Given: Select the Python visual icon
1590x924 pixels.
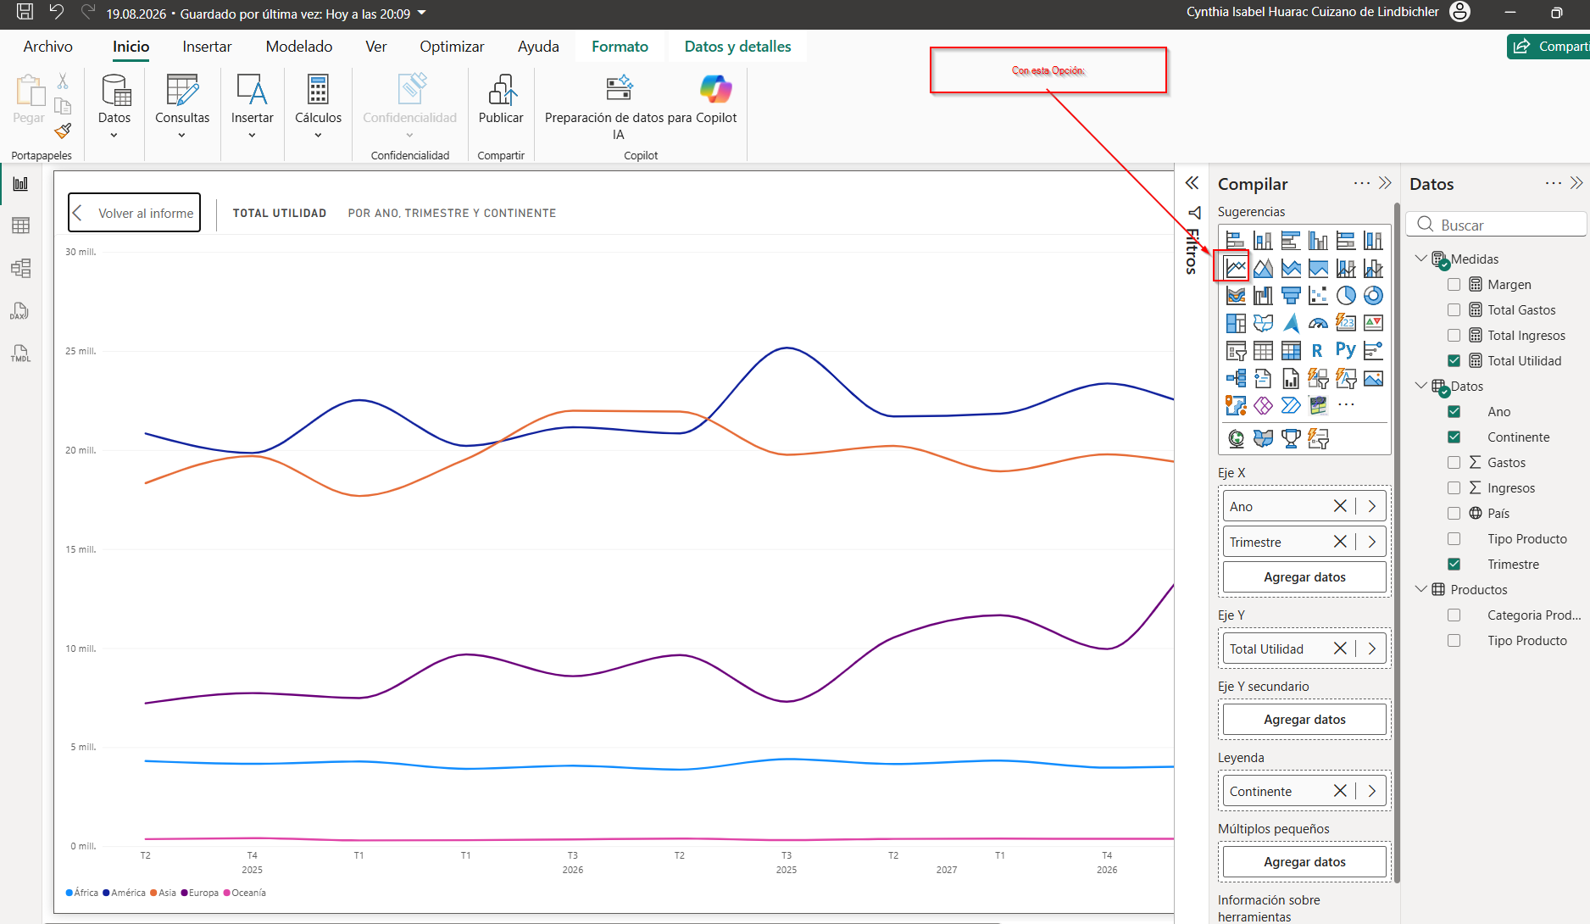Looking at the screenshot, I should [1346, 350].
